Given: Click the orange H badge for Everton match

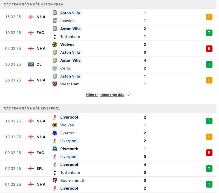Looking at the screenshot, I should (209, 137).
